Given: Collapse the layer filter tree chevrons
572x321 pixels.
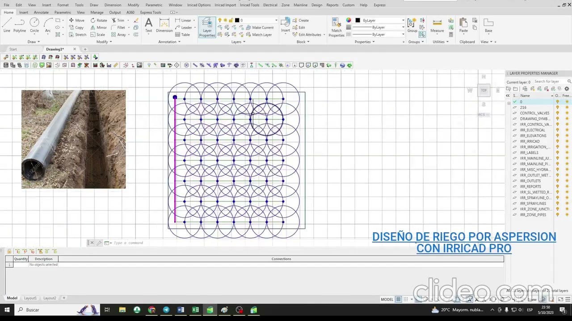Looking at the screenshot, I should point(508,96).
